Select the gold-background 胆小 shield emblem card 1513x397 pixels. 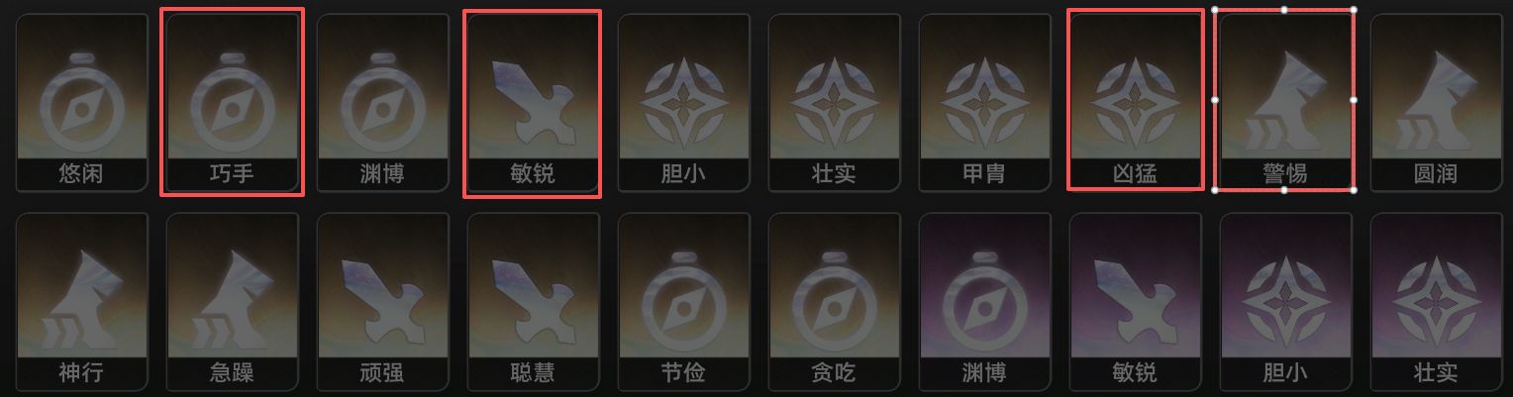tap(683, 103)
